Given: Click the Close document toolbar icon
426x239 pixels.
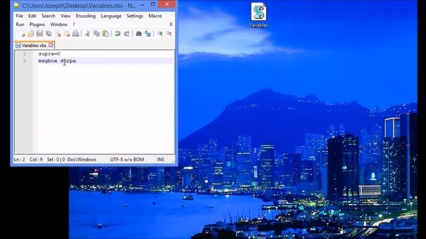Looking at the screenshot, I should (x=58, y=34).
